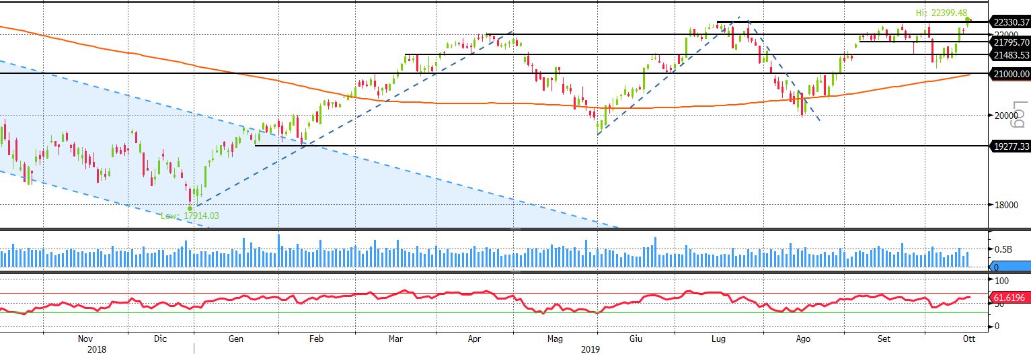Click the blue volume value marker 0
This screenshot has width=1031, height=354.
click(x=1011, y=266)
